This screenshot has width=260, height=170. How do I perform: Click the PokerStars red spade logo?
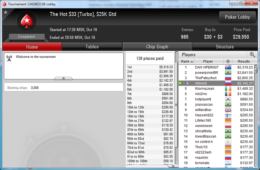pos(27,21)
